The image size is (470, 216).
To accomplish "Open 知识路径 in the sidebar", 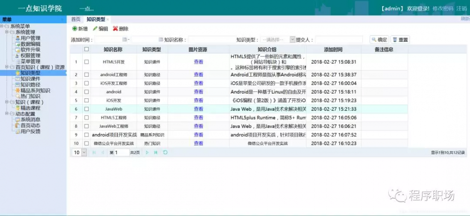I will [x=30, y=85].
